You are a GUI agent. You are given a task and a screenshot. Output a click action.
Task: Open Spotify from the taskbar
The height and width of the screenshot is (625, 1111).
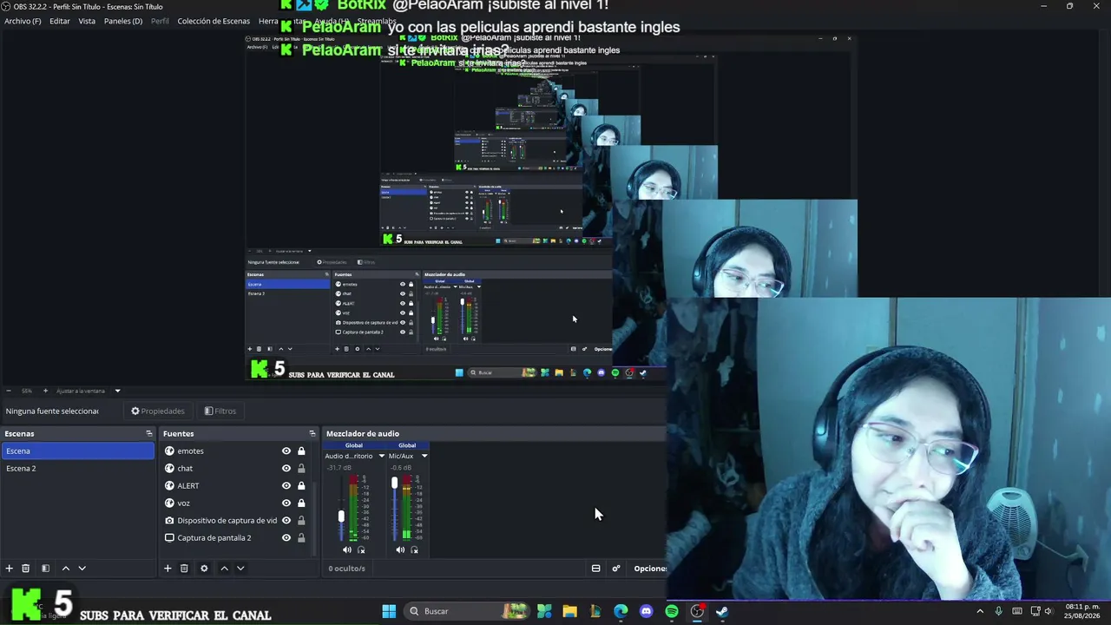(672, 611)
